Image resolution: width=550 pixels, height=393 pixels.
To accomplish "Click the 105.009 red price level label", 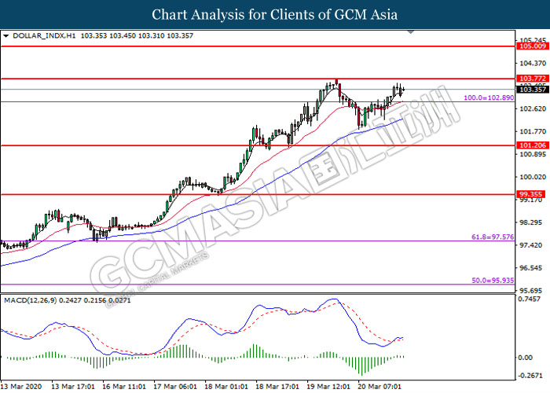I will click(x=533, y=46).
